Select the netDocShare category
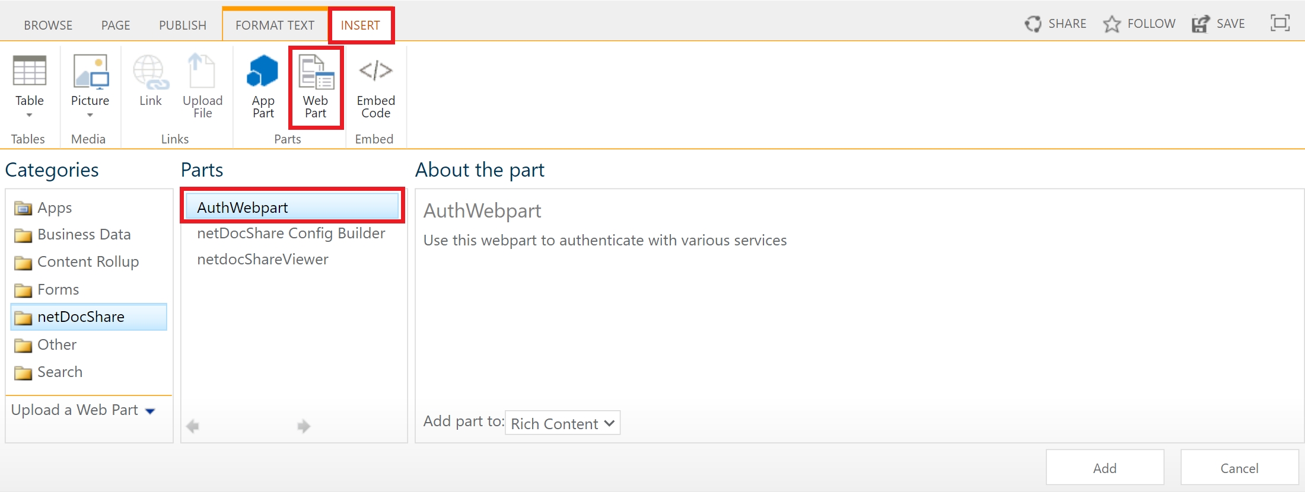The width and height of the screenshot is (1305, 492). [89, 317]
